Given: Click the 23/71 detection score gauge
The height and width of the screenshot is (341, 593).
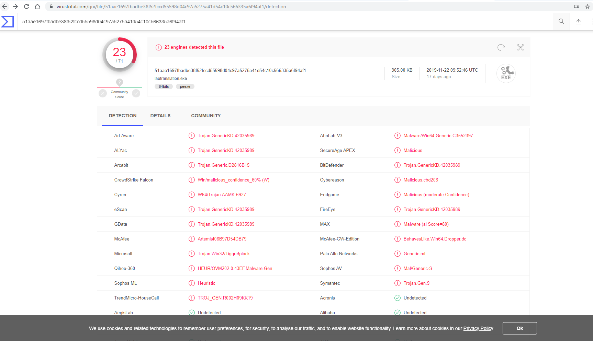Looking at the screenshot, I should click(120, 55).
